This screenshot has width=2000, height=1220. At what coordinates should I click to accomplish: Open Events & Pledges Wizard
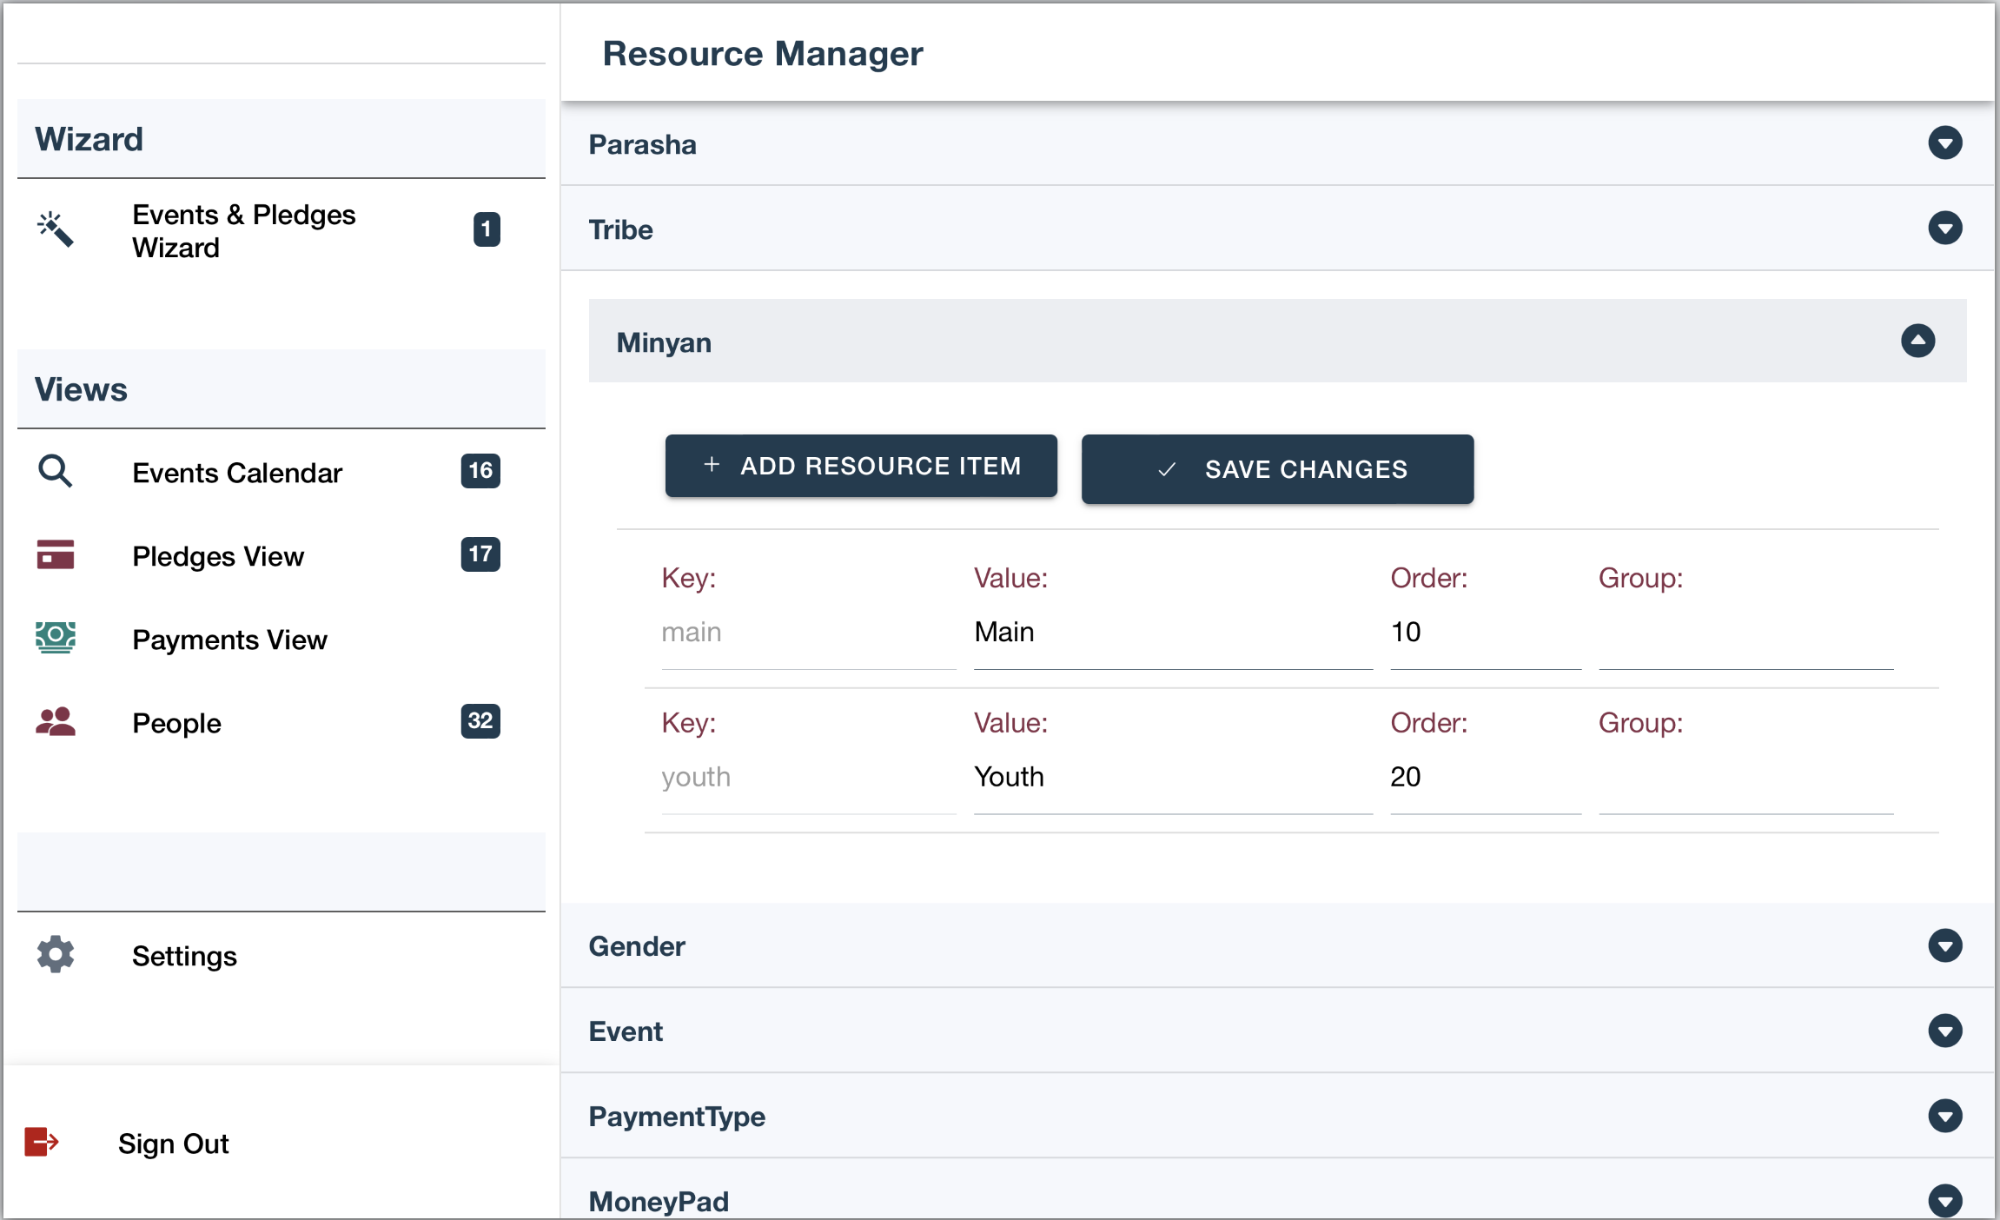coord(281,230)
